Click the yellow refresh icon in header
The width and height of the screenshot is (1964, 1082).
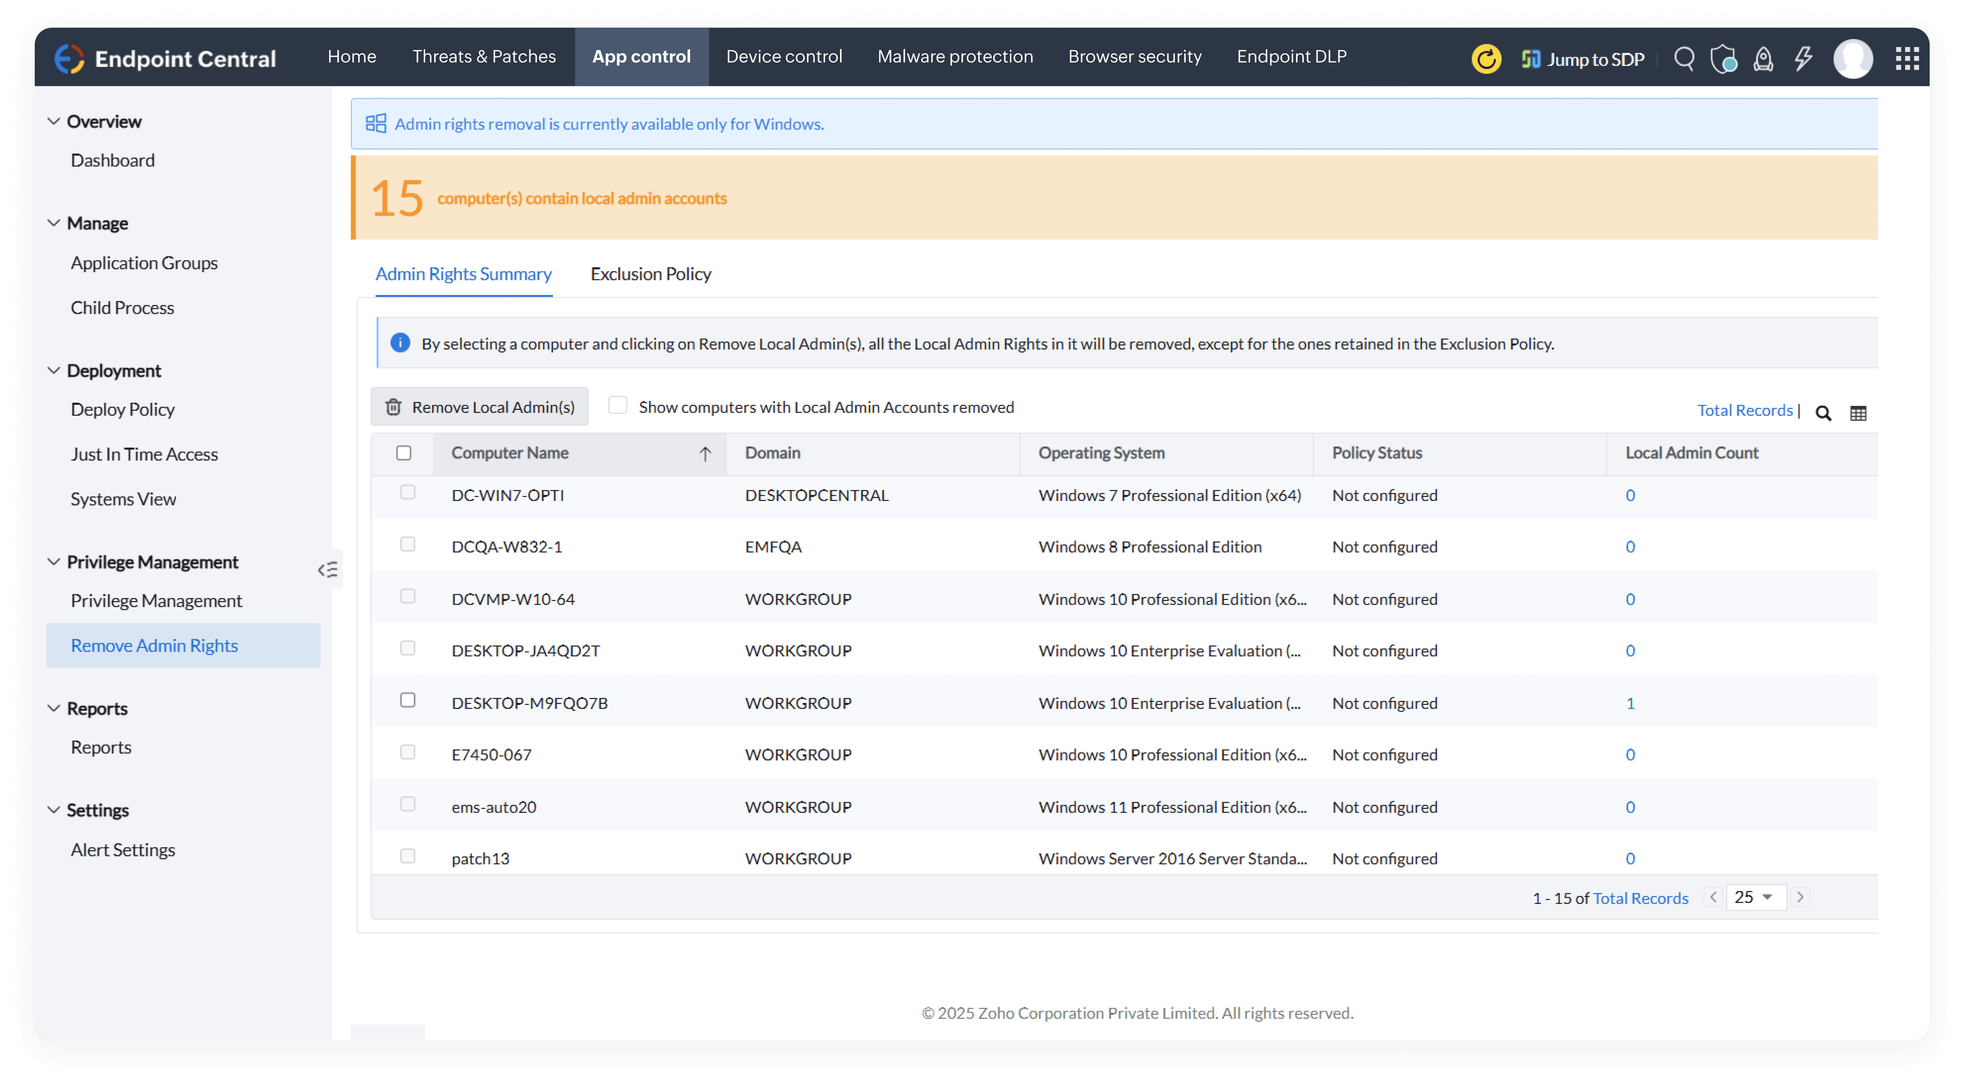1485,59
